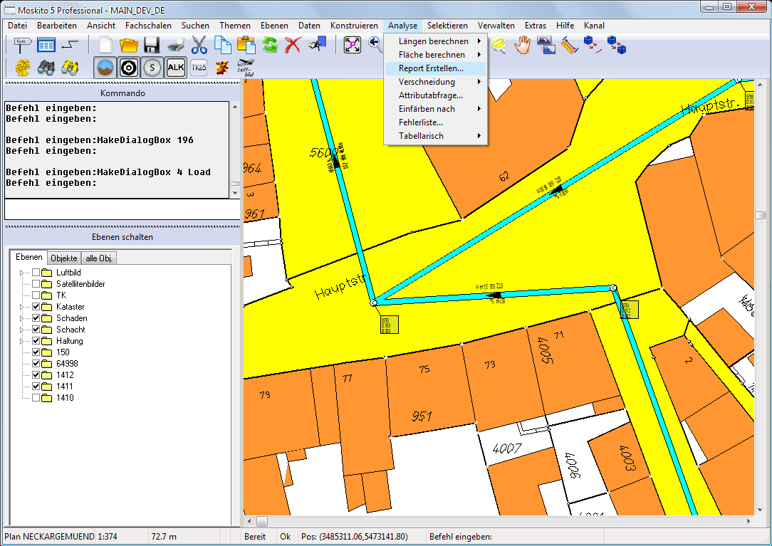Open the Konstruieren menu
This screenshot has width=772, height=546.
[x=354, y=26]
